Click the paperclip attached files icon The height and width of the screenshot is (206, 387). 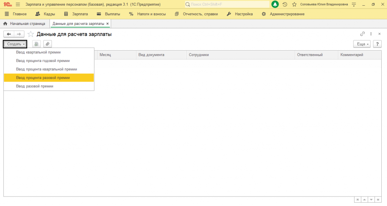pyautogui.click(x=47, y=44)
